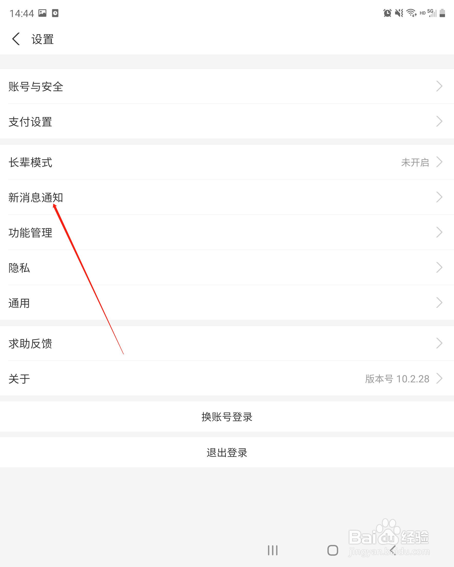Expand the 功能管理 chevron arrow
This screenshot has height=567, width=454.
click(x=439, y=232)
